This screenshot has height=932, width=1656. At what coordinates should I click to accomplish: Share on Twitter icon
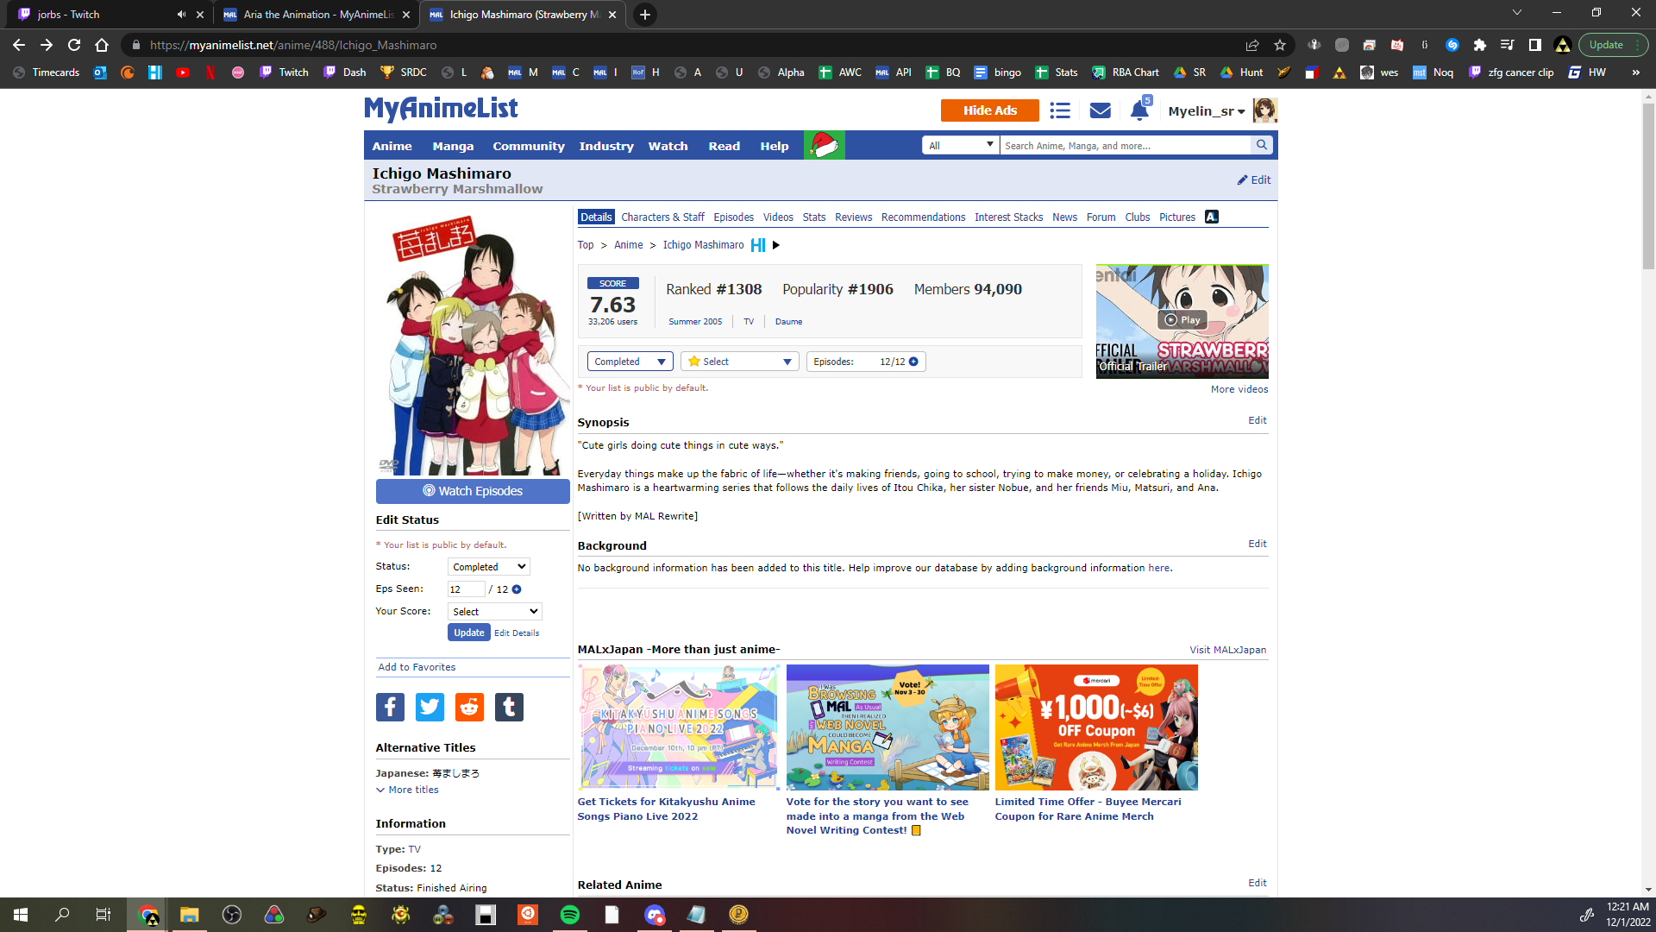point(430,707)
